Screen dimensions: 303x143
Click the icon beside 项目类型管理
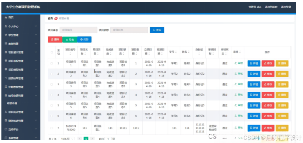click(6, 70)
